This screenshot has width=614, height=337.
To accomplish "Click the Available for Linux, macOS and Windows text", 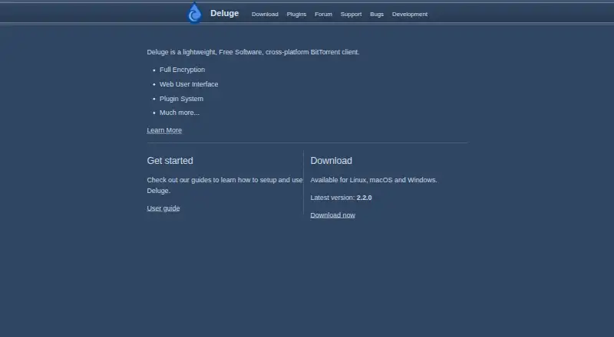I will coord(374,180).
